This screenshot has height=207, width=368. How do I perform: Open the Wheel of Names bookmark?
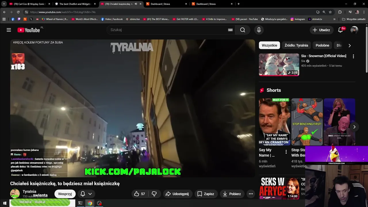point(55,19)
